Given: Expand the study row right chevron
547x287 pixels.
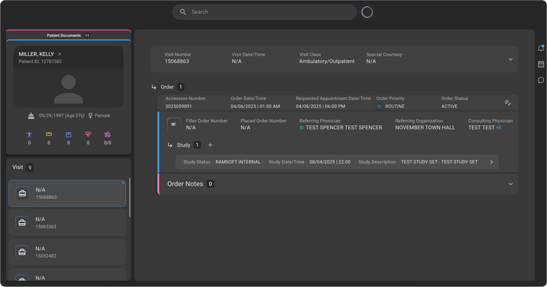Looking at the screenshot, I should [x=491, y=162].
